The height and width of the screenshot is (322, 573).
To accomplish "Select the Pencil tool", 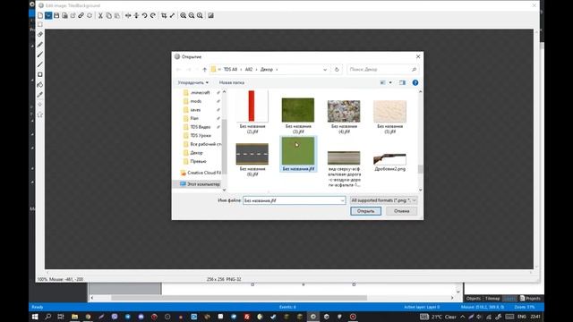I will click(x=40, y=45).
